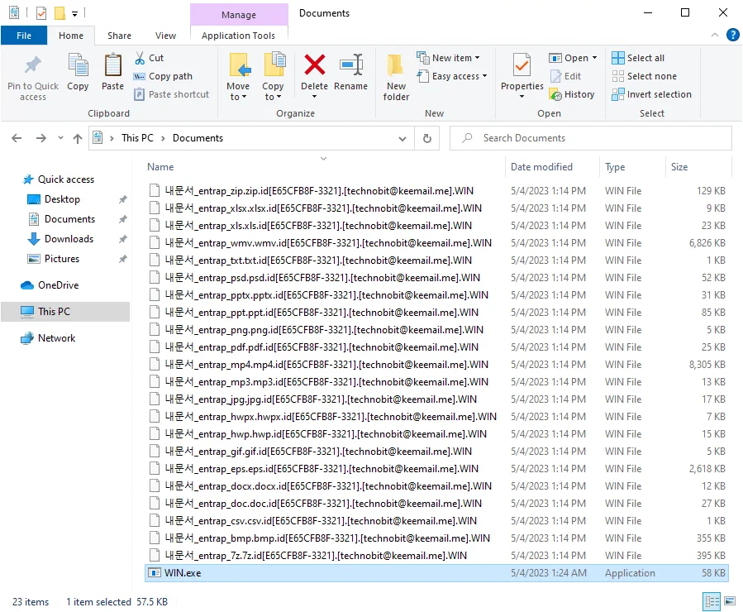Click Invert selection in the ribbon
Screen dimensions: 743x612
click(651, 94)
